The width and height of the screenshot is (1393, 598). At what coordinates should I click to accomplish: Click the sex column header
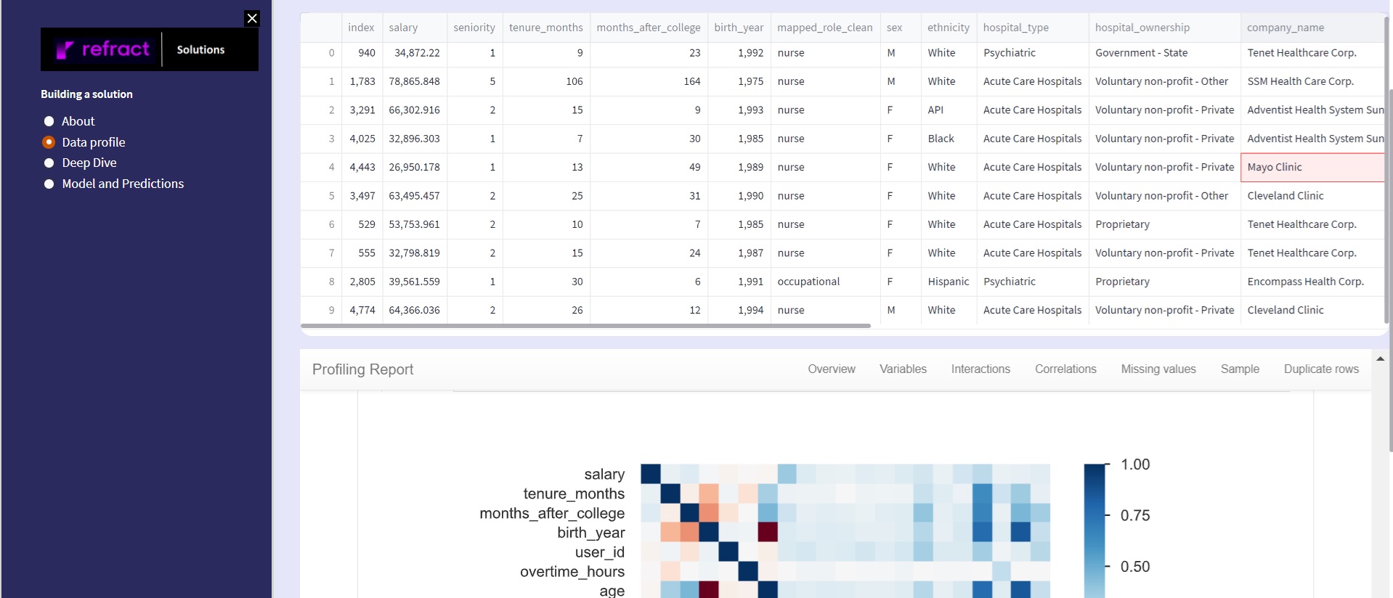pos(901,28)
